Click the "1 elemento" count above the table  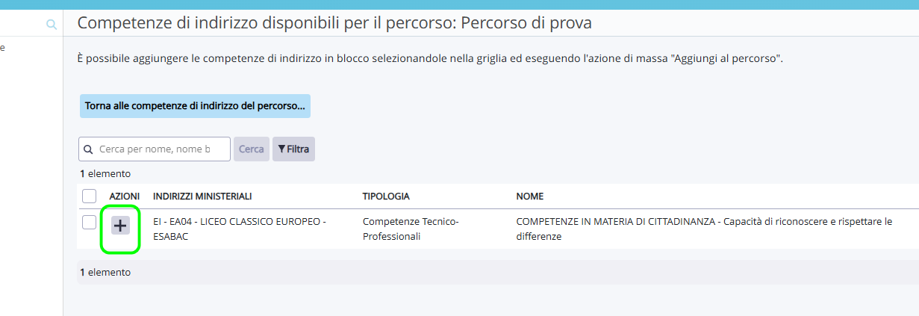click(105, 174)
